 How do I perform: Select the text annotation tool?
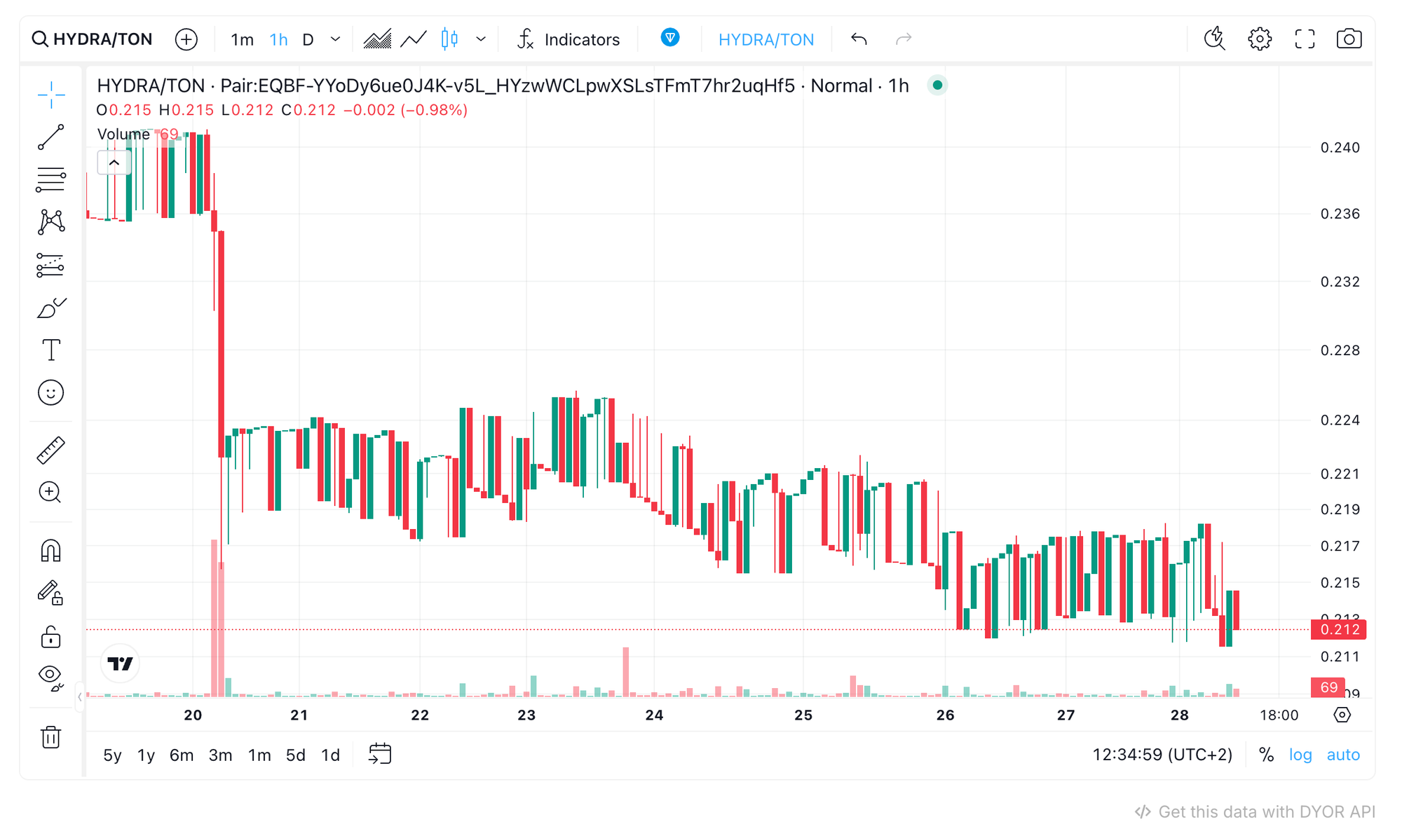(51, 350)
